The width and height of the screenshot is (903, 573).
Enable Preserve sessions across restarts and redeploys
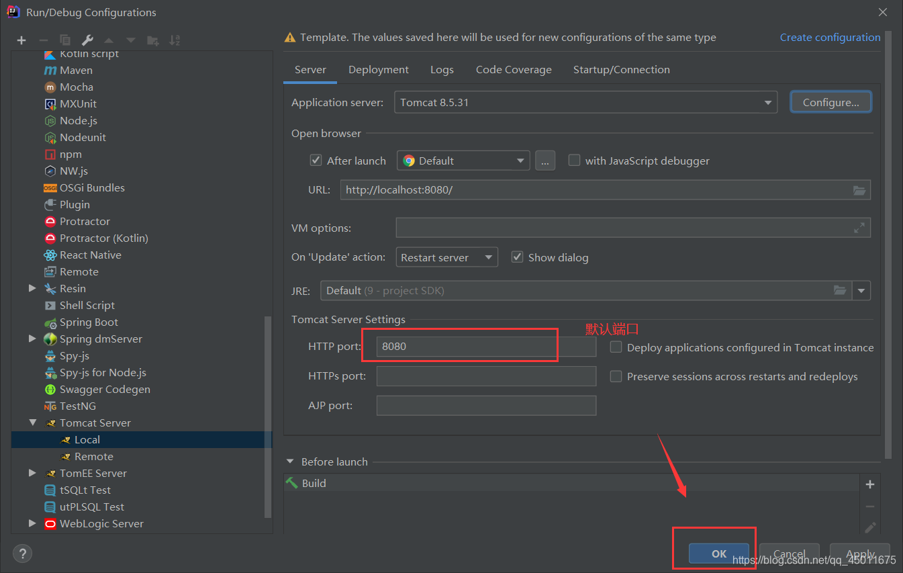pos(616,376)
